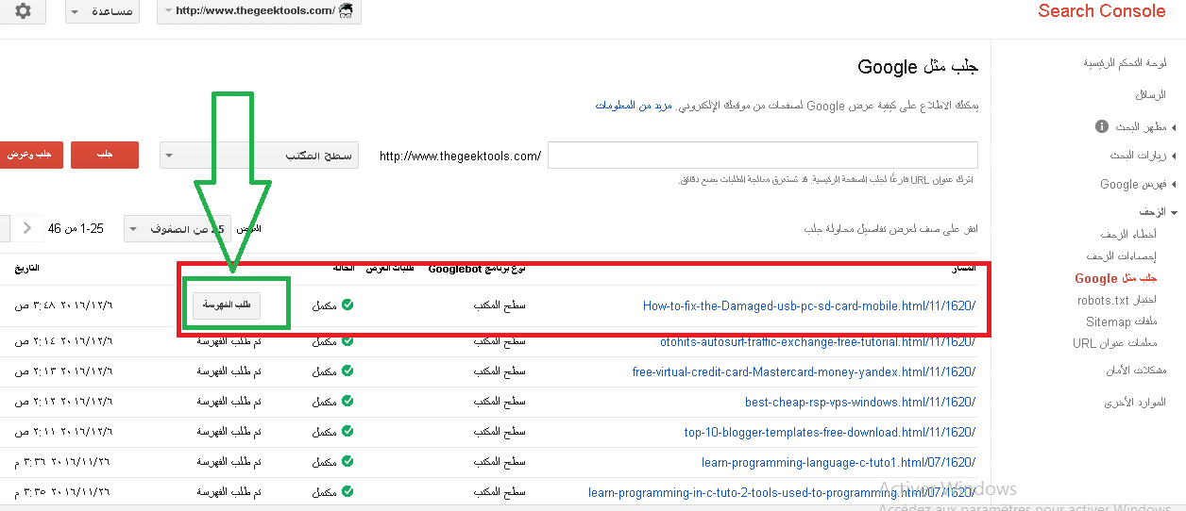Click green check for learn-programming-in-c-tuto-2 row

click(347, 492)
